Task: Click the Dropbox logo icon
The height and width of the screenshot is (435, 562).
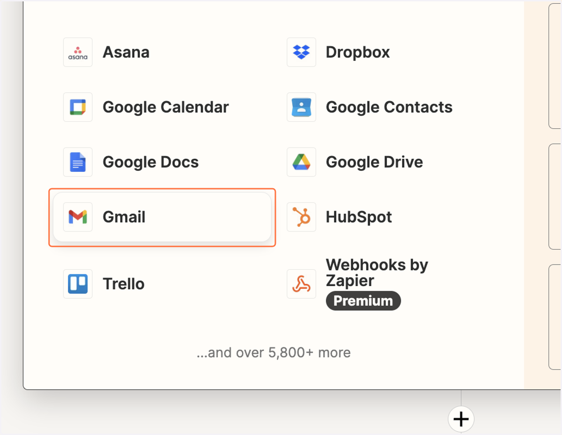Action: [x=301, y=52]
